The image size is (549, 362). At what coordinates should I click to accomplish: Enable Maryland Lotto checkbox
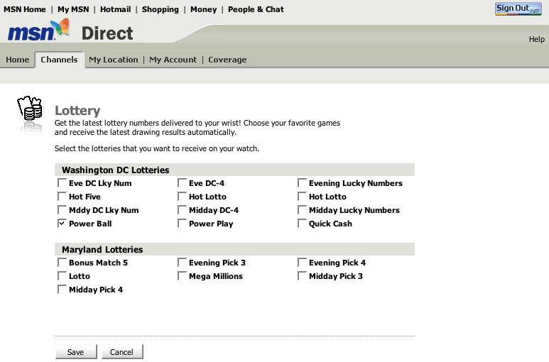point(62,276)
